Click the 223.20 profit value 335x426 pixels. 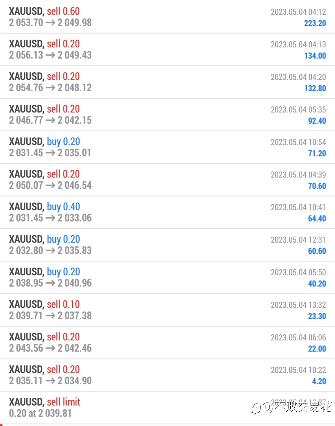315,23
